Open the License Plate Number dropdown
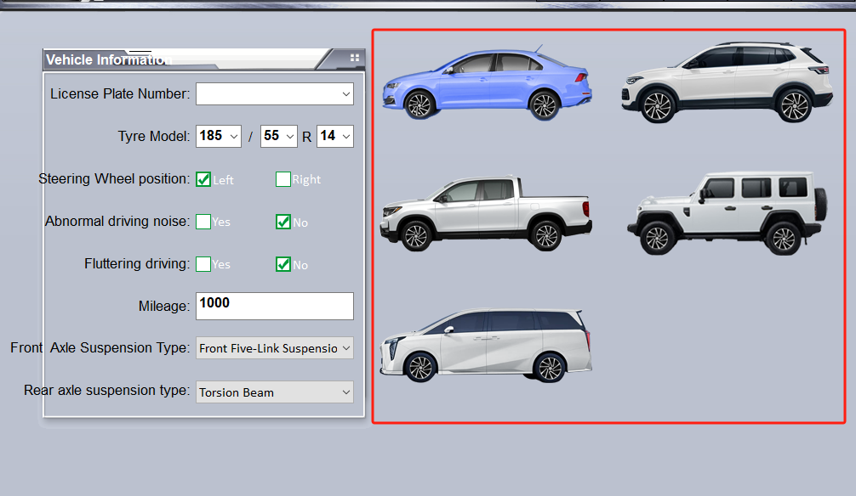This screenshot has height=496, width=856. [x=275, y=93]
